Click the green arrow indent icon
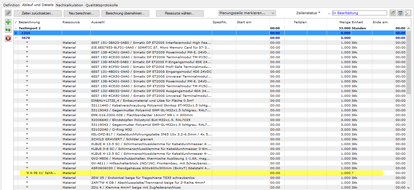 coord(8,30)
